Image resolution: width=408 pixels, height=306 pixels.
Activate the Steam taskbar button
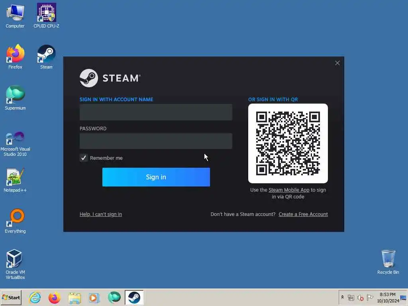(x=134, y=297)
